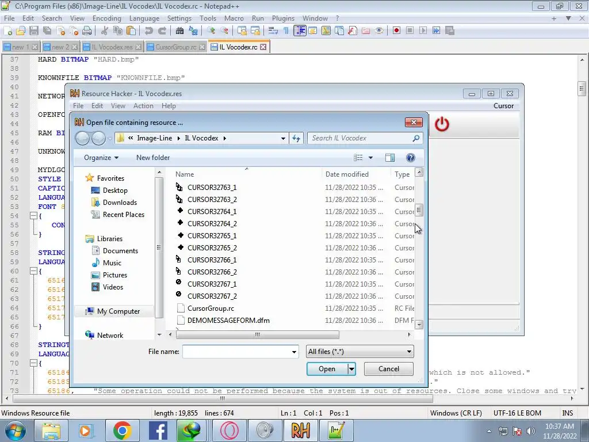Open the Organize dropdown in the dialog
The height and width of the screenshot is (442, 589).
[x=101, y=158]
